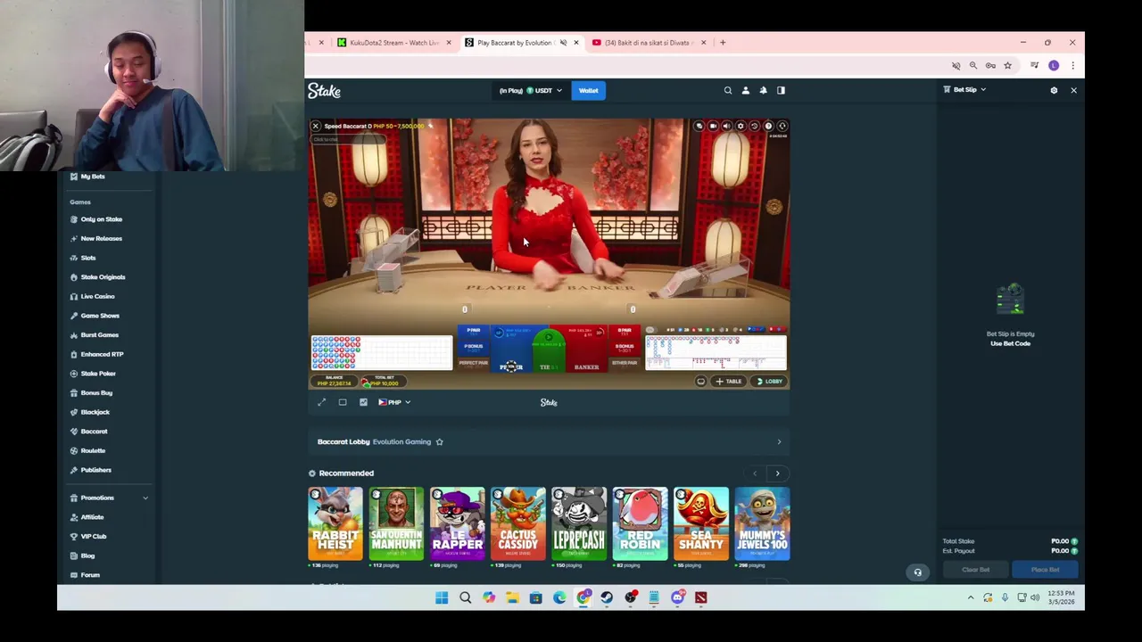Open the user profile icon in Stake header
Viewport: 1142px width, 642px height.
pos(746,90)
